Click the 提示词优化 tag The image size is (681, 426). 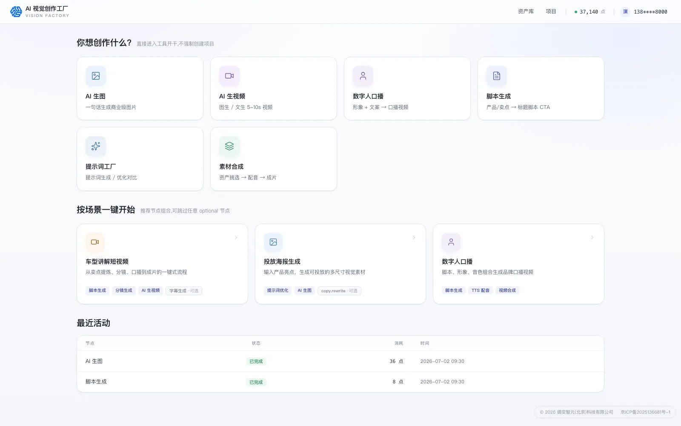tap(278, 291)
